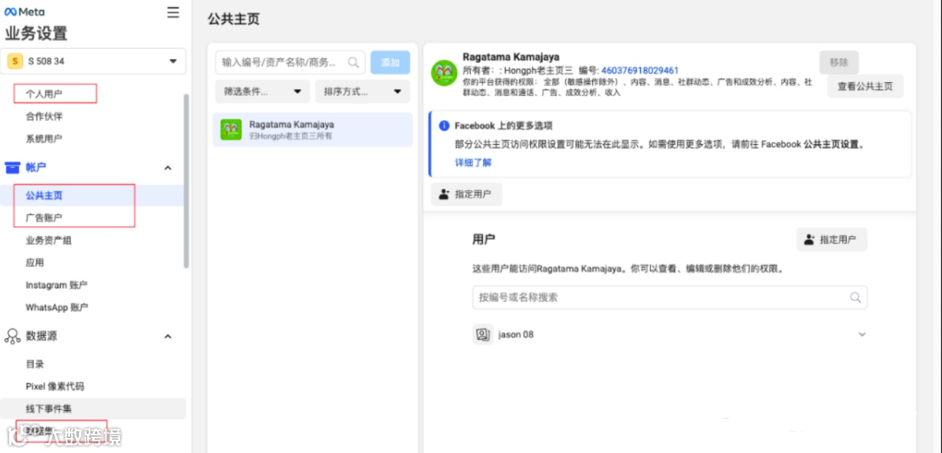
Task: Open 应用 in the sidebar
Action: click(35, 262)
